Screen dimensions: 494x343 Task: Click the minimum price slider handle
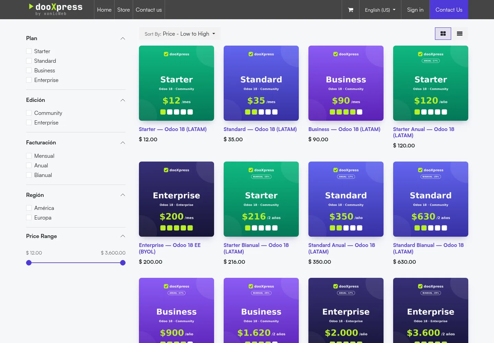[29, 263]
